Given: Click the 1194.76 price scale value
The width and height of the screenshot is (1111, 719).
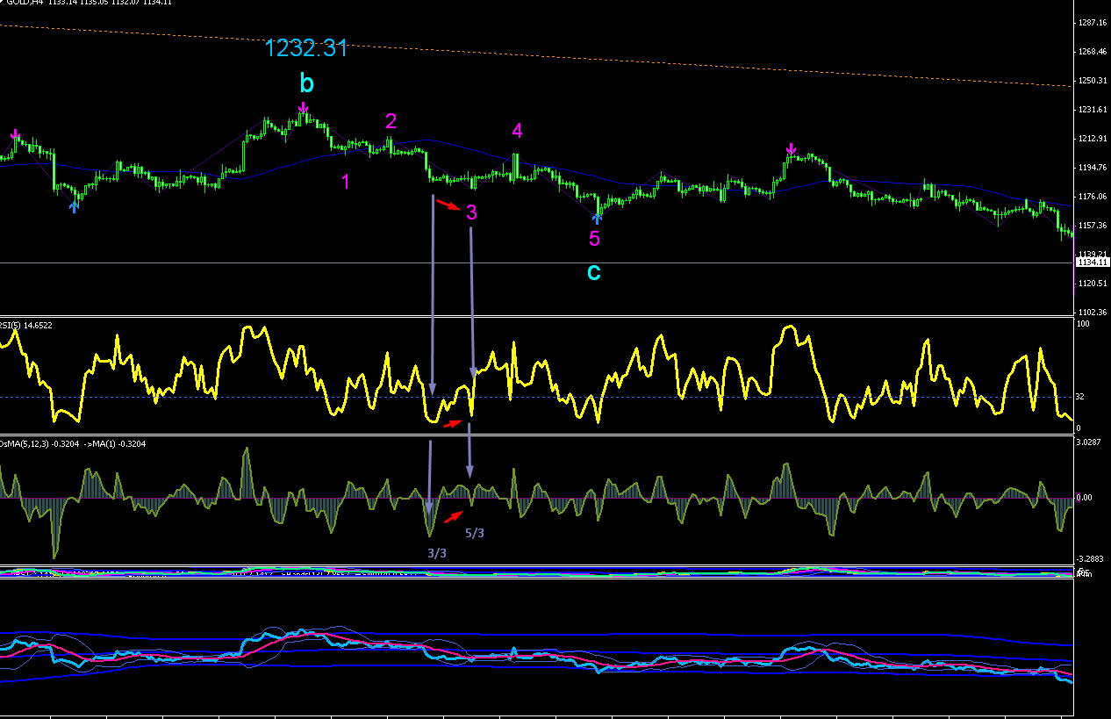Looking at the screenshot, I should [x=1093, y=167].
